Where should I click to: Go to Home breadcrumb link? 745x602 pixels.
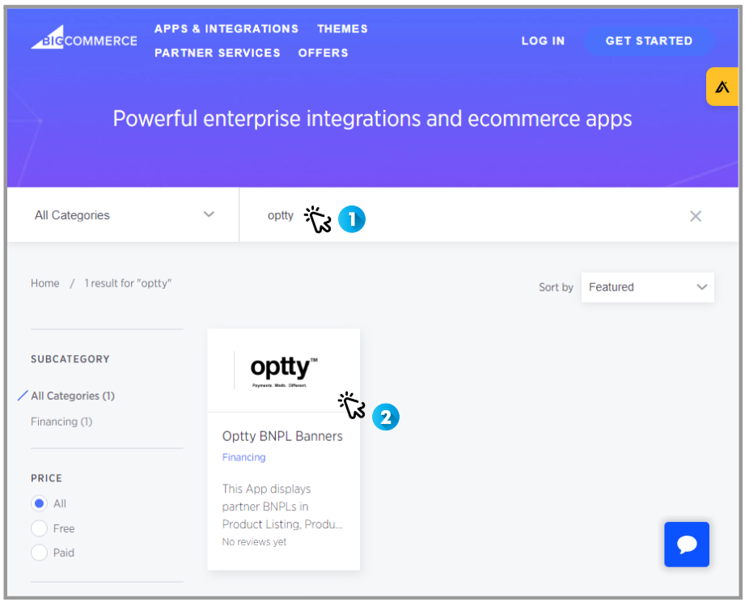[x=44, y=283]
